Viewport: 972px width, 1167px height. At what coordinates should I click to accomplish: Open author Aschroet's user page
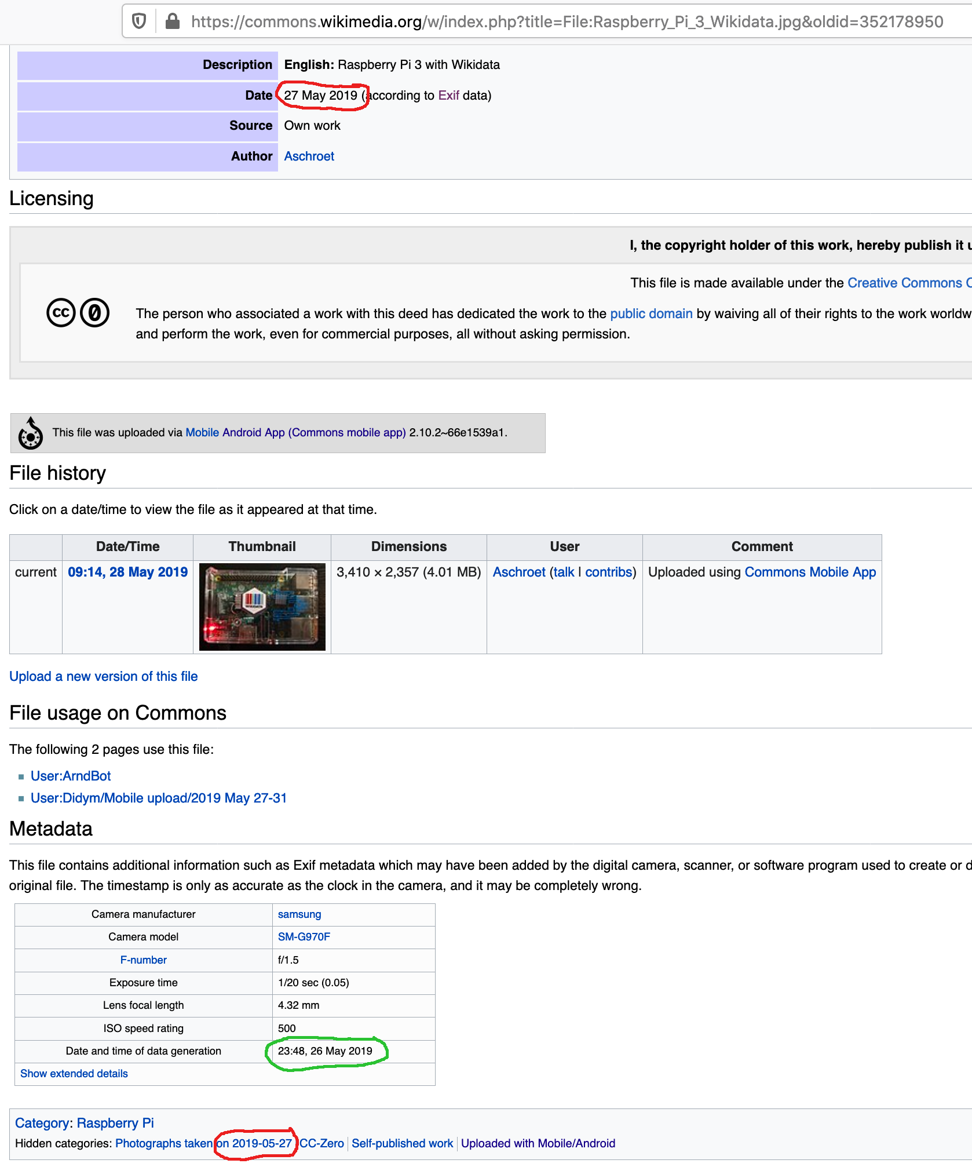(309, 156)
